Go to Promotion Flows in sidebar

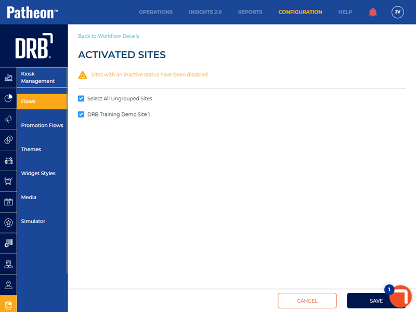[x=42, y=125]
